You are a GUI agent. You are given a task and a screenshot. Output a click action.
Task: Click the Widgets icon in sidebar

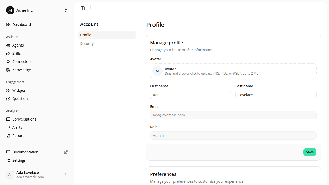[x=8, y=90]
